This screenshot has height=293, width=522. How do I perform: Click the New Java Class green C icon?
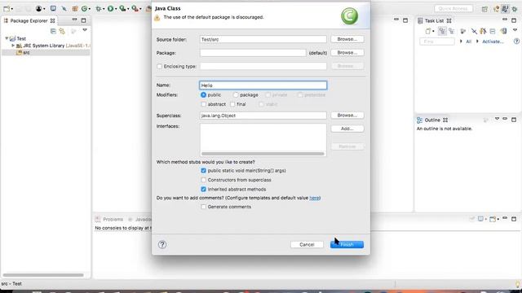pyautogui.click(x=85, y=9)
